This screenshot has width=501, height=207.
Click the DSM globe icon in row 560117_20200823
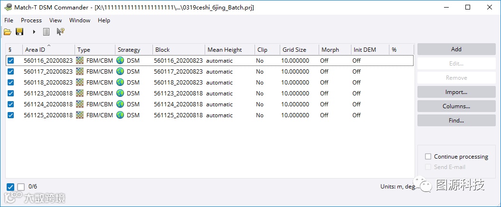[120, 71]
